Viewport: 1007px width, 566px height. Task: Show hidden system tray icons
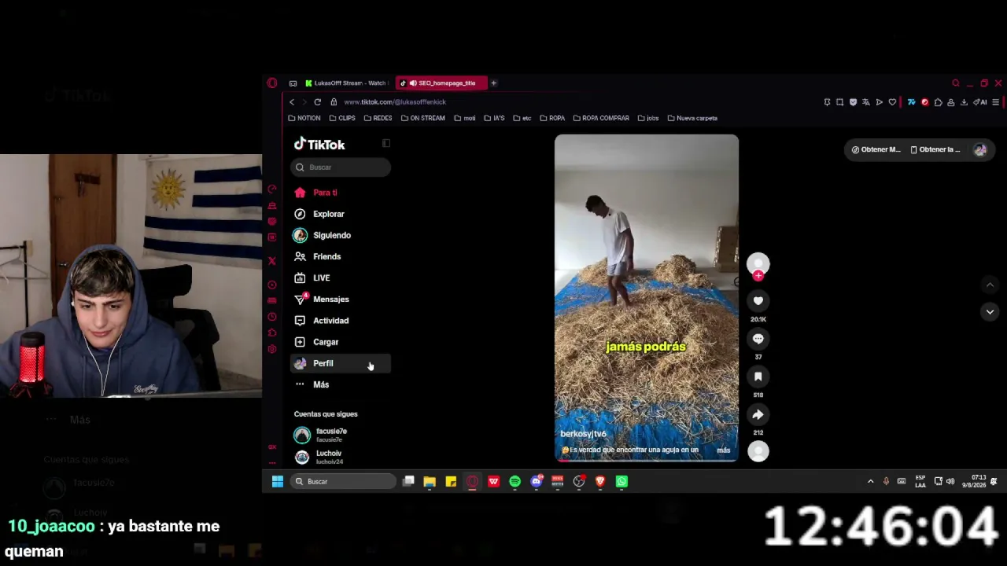click(870, 481)
